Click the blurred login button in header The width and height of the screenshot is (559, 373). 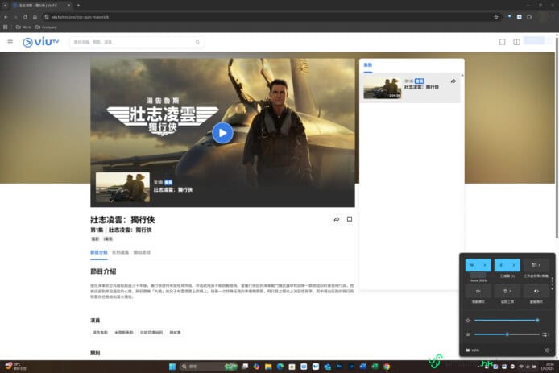point(534,40)
